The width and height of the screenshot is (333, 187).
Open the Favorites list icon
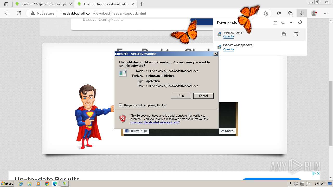[279, 13]
